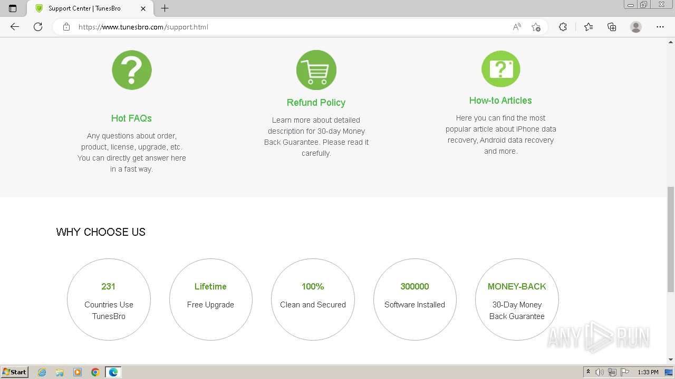This screenshot has height=379, width=675.
Task: Open the volume control tray icon
Action: (600, 372)
